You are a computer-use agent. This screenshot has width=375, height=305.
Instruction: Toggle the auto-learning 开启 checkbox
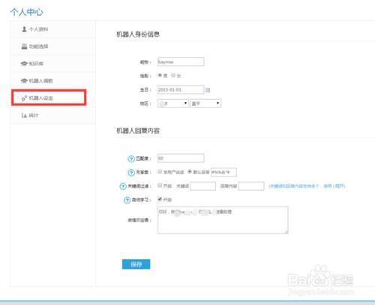pyautogui.click(x=160, y=199)
